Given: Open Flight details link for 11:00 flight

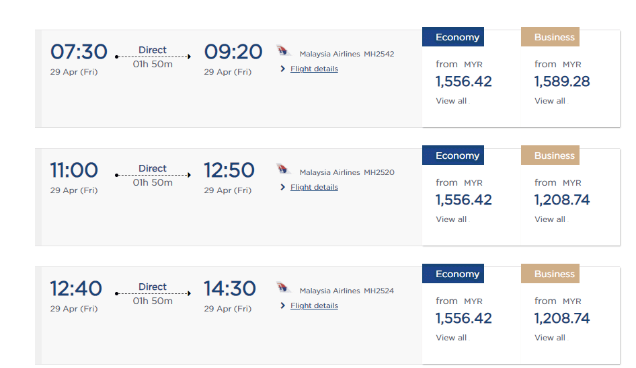Looking at the screenshot, I should pos(314,188).
